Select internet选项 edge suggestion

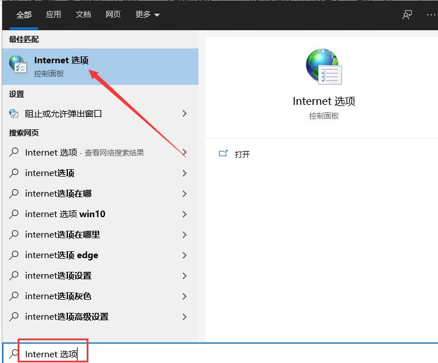100,255
